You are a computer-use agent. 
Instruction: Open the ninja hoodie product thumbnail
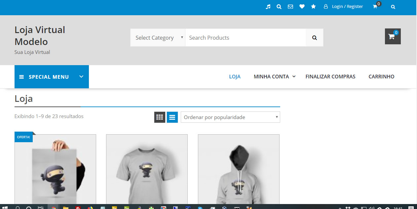click(239, 169)
